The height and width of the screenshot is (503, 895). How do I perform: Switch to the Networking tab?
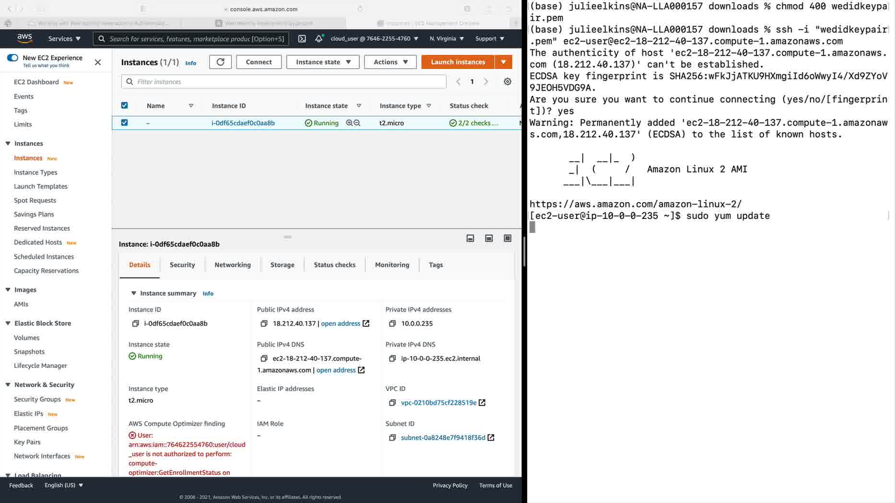233,265
